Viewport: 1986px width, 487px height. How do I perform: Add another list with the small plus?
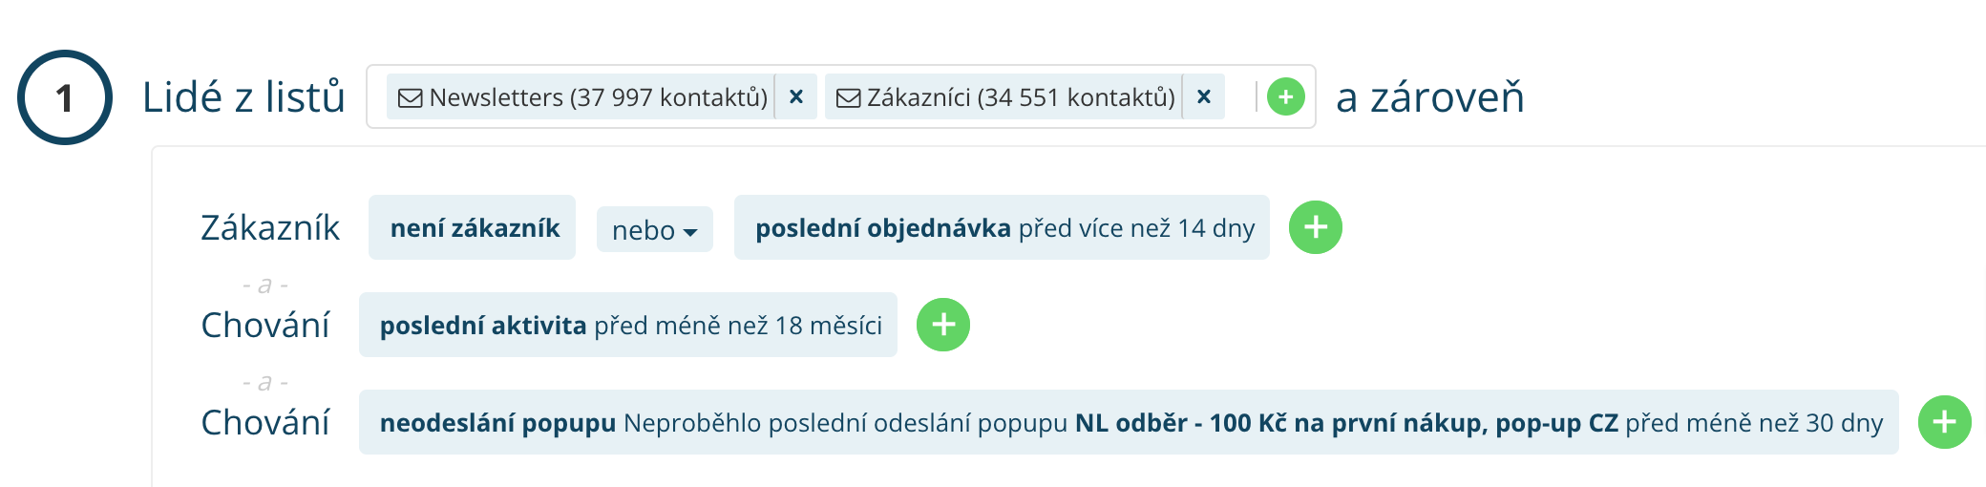pos(1285,96)
